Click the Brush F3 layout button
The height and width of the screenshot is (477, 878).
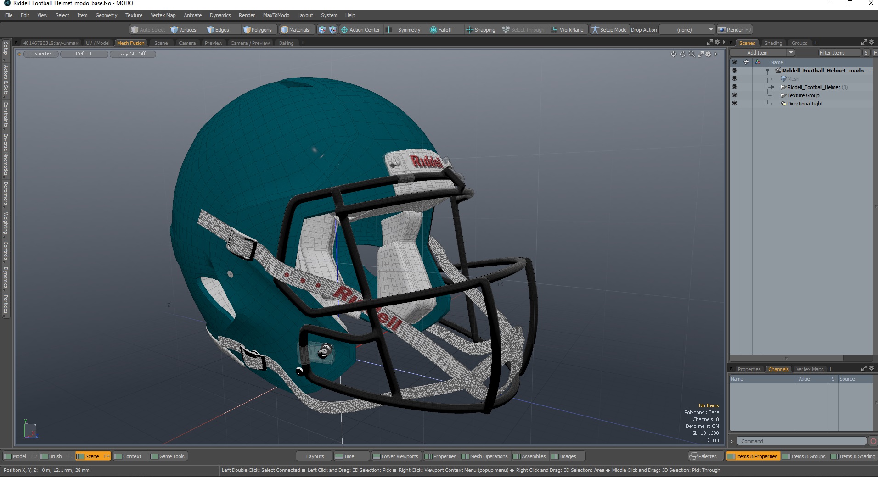tap(56, 456)
